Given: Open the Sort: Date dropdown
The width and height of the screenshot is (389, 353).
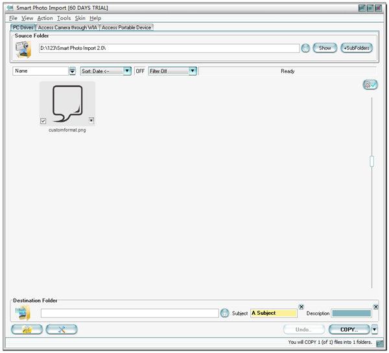Looking at the screenshot, I should coord(127,71).
